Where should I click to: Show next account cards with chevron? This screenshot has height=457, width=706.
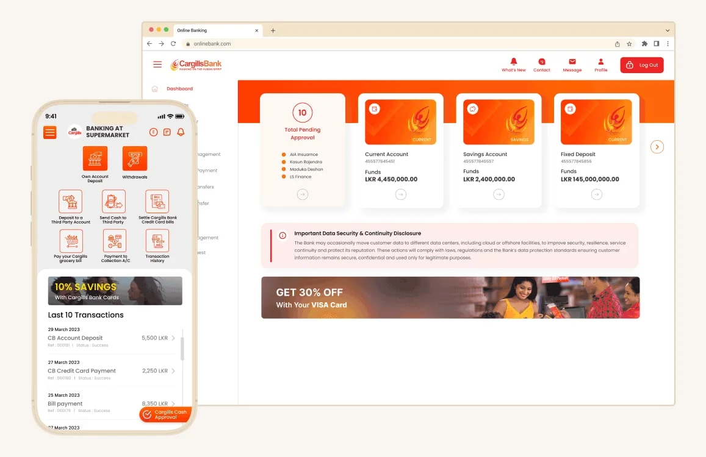point(657,147)
